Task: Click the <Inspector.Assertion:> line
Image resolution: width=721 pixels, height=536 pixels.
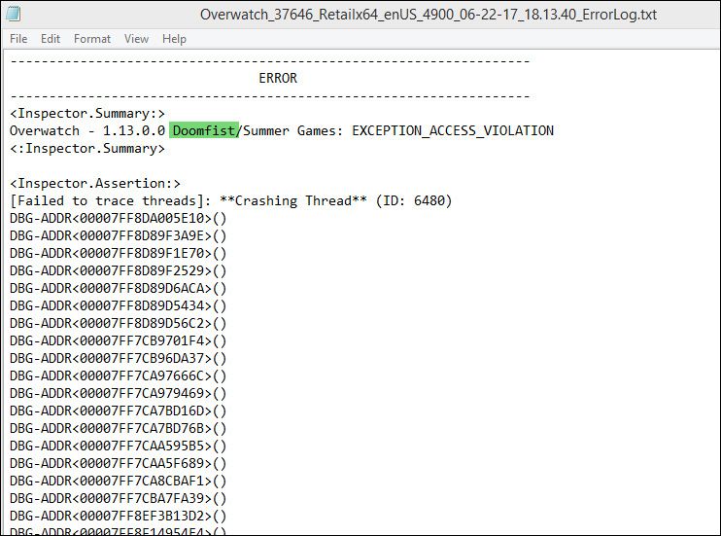Action: pyautogui.click(x=95, y=183)
